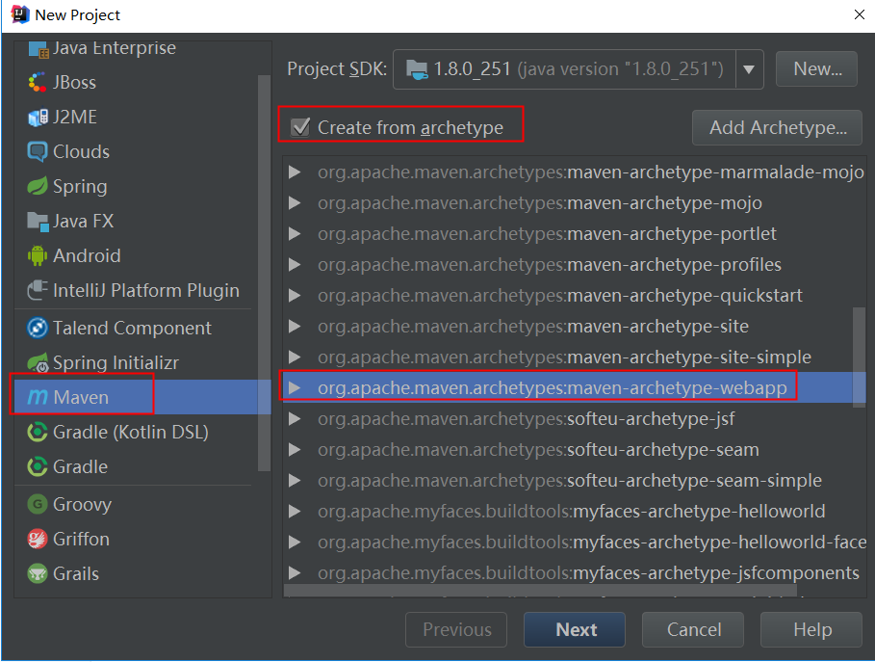The width and height of the screenshot is (875, 662).
Task: Click project type list vertical scrollbar
Action: tap(264, 273)
